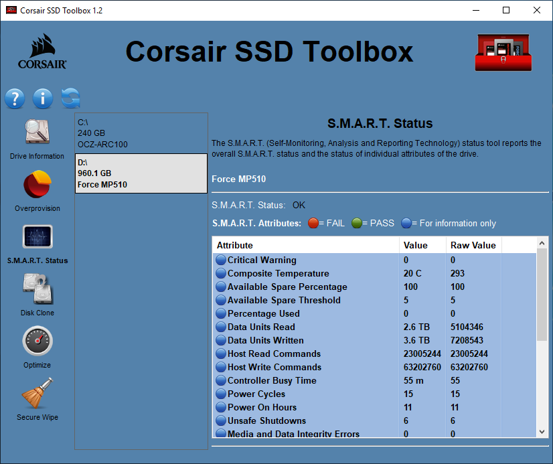
Task: Click the Raw Value column header
Action: click(x=473, y=245)
